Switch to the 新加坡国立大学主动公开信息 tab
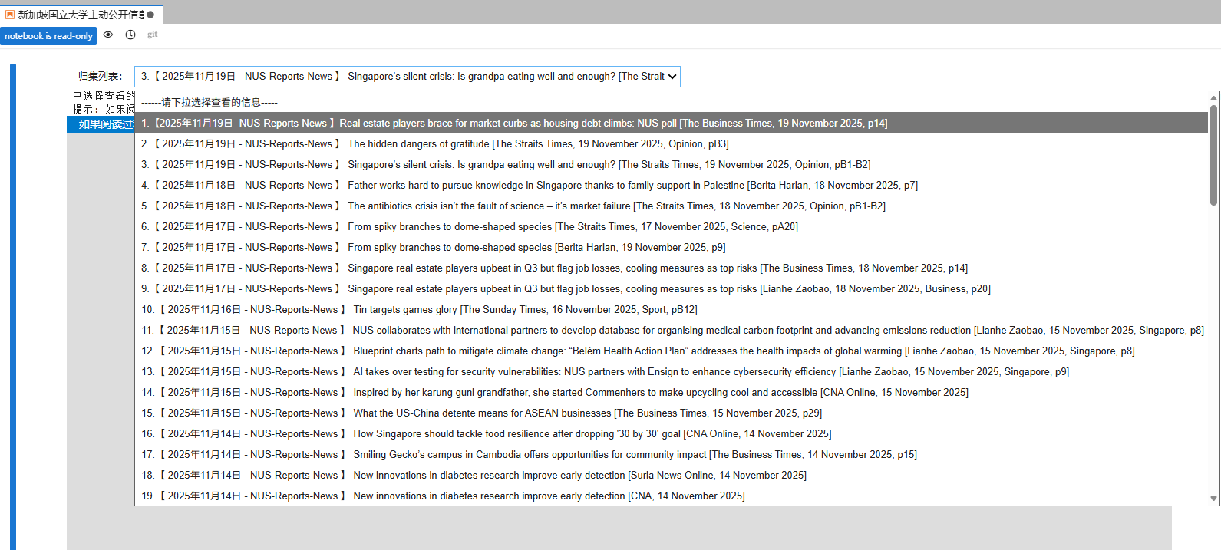Image resolution: width=1221 pixels, height=550 pixels. coord(81,14)
